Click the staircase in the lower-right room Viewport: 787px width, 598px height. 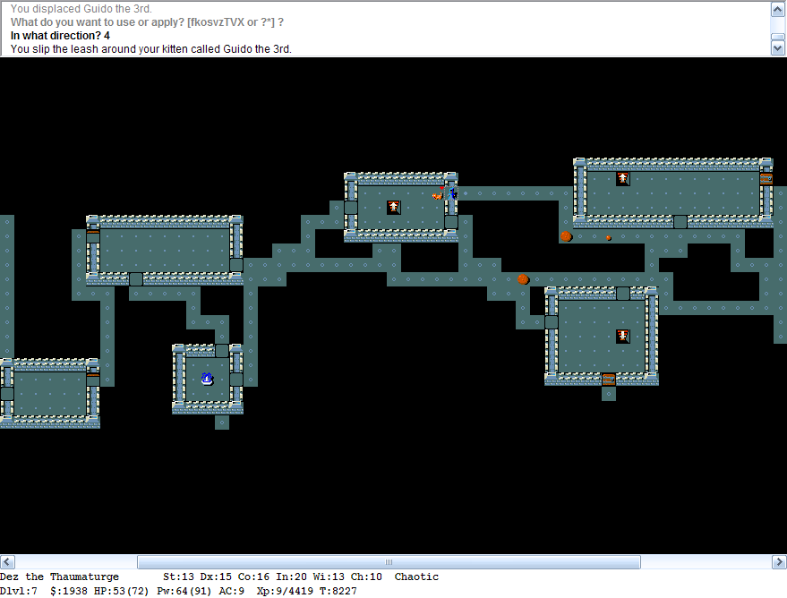tap(623, 336)
